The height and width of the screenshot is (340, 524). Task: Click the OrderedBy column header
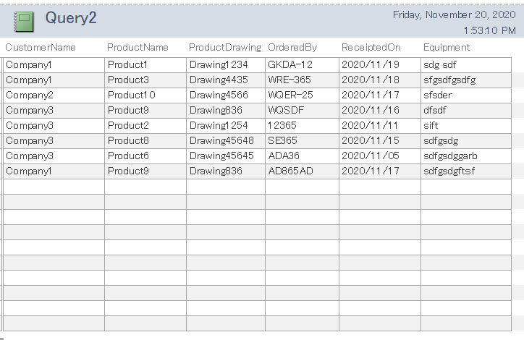click(x=292, y=47)
